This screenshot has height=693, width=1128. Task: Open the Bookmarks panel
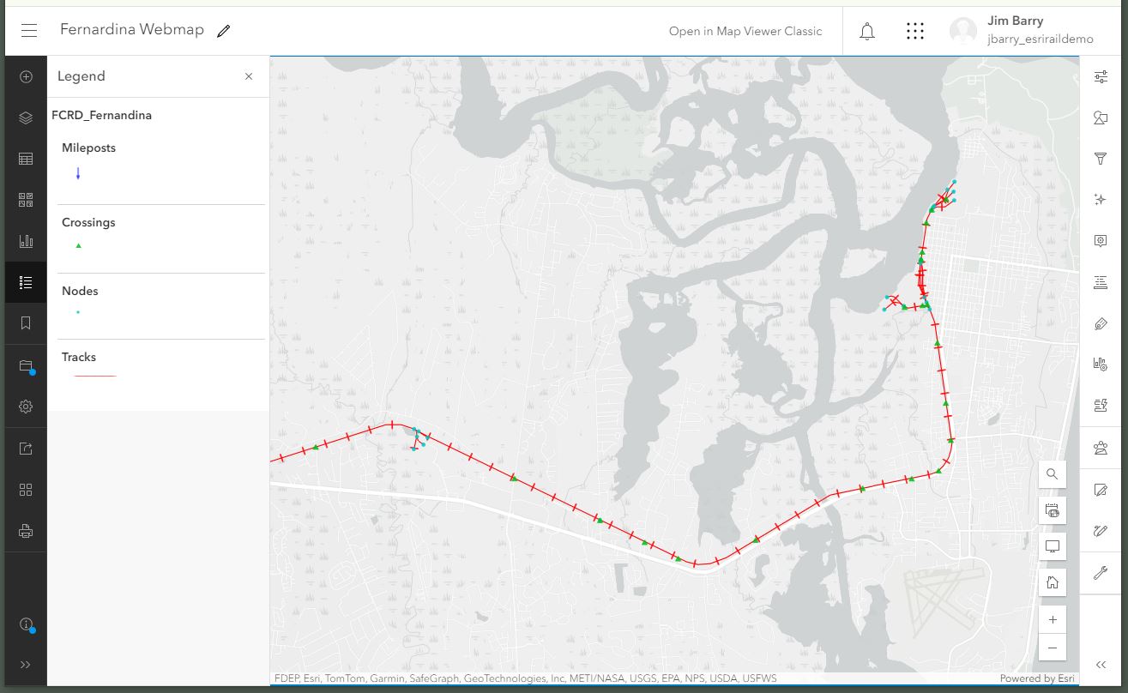26,323
